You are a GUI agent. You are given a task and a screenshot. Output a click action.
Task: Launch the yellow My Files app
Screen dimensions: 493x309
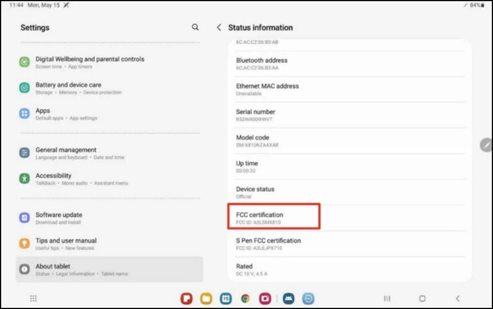[206, 299]
